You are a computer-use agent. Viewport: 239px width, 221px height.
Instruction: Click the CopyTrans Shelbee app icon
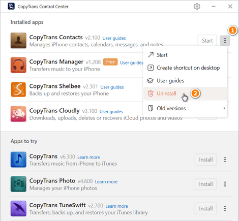(x=18, y=89)
